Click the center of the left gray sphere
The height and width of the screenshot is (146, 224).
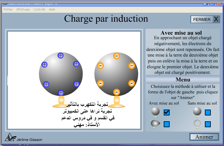[x=61, y=74]
